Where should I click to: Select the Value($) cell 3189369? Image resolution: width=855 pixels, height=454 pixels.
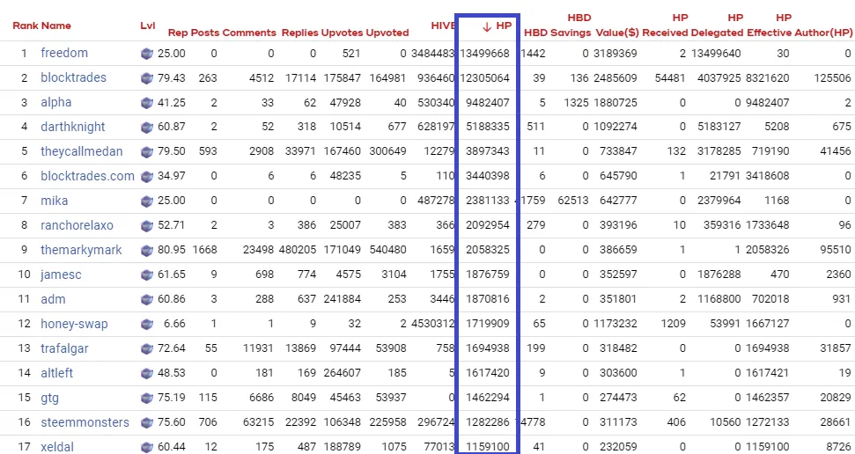point(614,54)
